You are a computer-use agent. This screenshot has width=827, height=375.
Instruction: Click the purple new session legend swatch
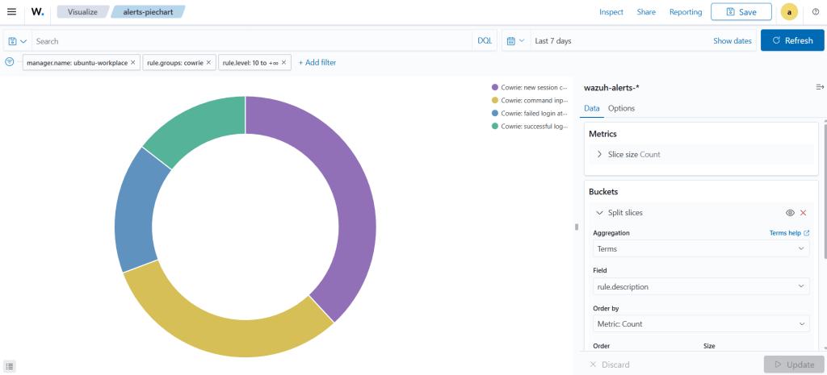tap(495, 87)
